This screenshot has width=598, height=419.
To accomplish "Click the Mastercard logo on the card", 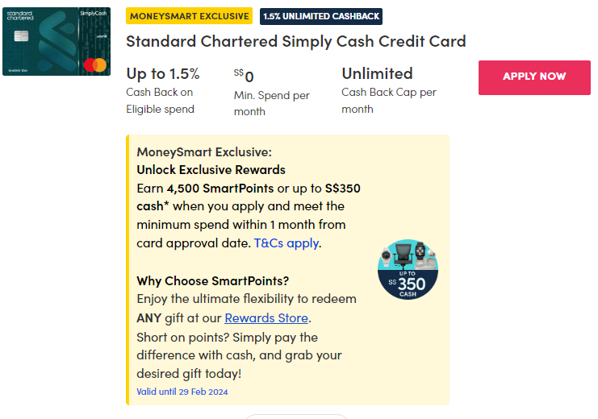I will pyautogui.click(x=94, y=64).
